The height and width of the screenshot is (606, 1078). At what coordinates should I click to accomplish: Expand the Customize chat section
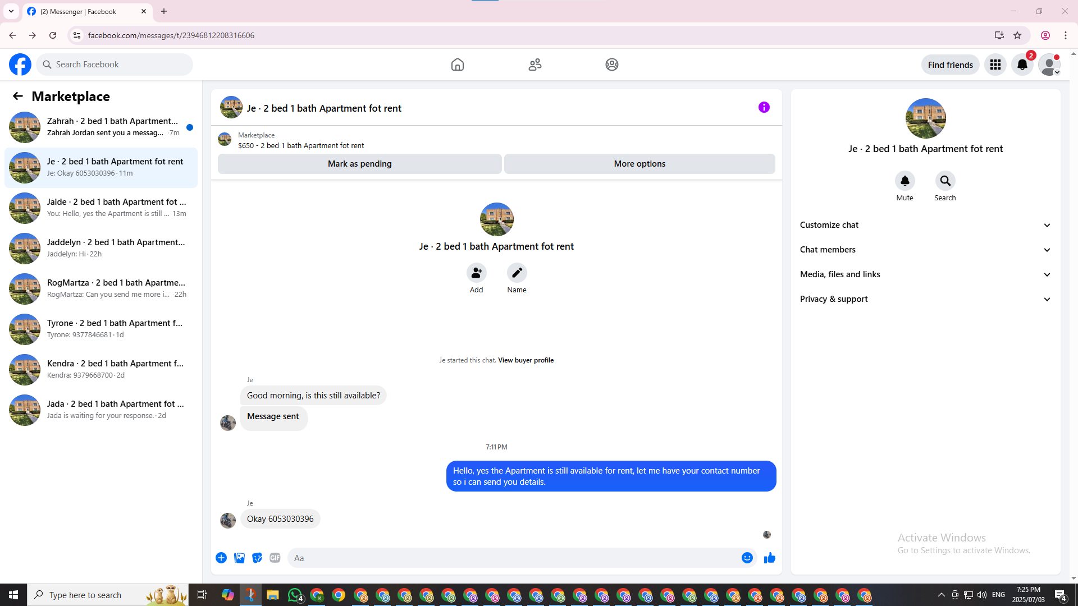tap(925, 225)
